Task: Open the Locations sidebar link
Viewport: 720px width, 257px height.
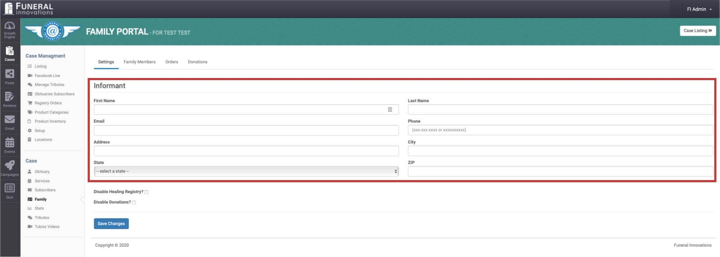Action: 43,140
